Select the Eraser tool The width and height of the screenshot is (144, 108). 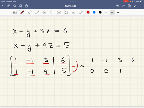click(29, 12)
